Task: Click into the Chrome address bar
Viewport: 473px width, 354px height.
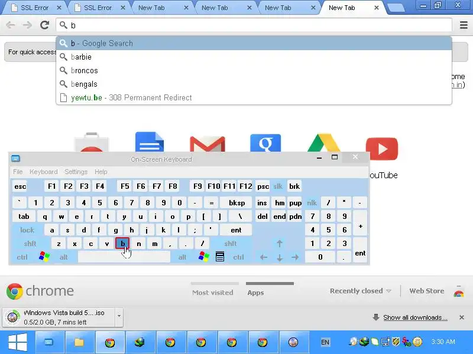Action: 254,25
